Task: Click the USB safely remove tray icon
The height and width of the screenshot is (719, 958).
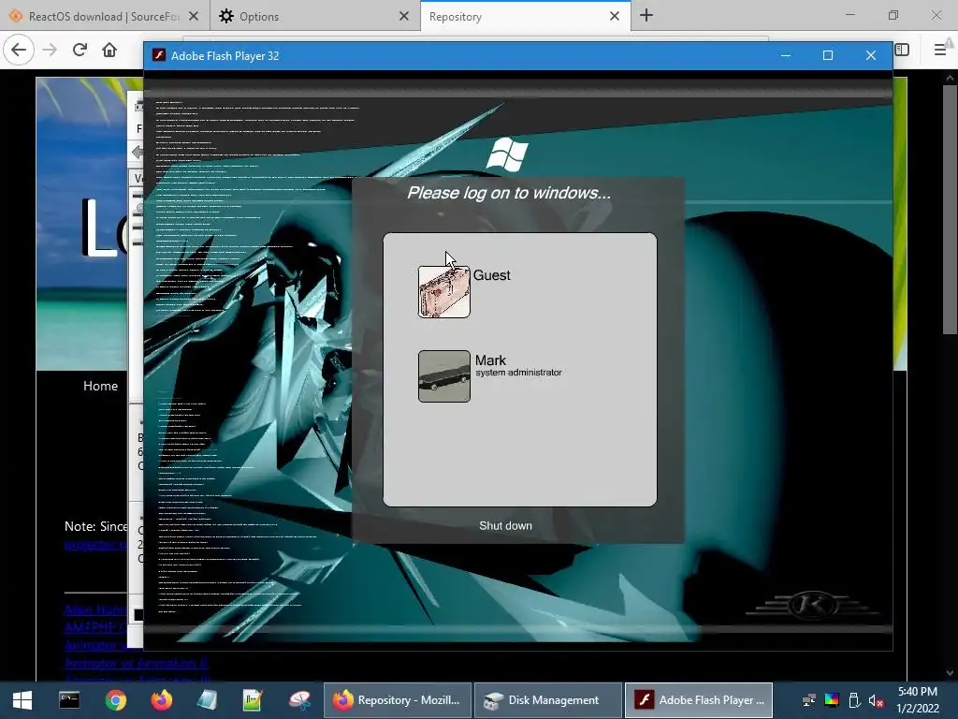Action: 854,700
